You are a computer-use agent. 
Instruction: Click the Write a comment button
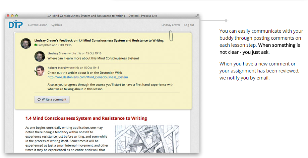[x=52, y=100]
